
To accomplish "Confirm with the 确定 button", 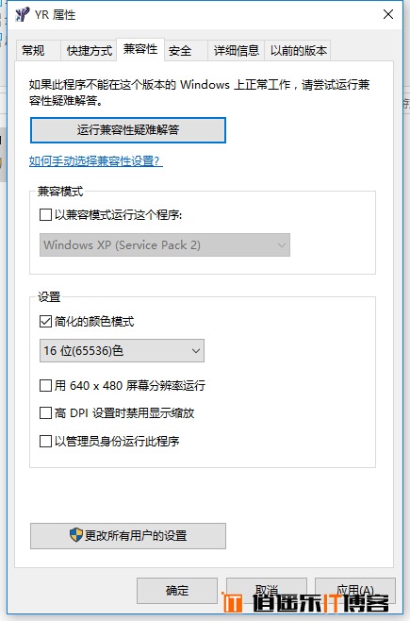I will (177, 591).
